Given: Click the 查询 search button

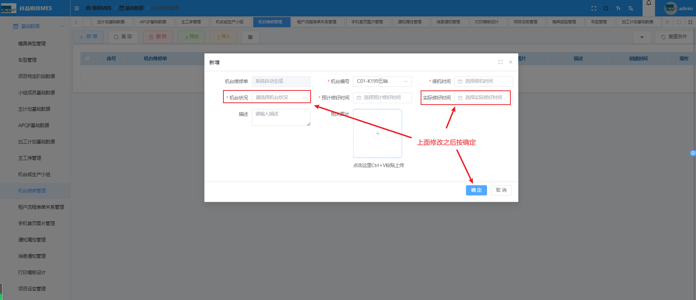Looking at the screenshot, I should pyautogui.click(x=123, y=37).
